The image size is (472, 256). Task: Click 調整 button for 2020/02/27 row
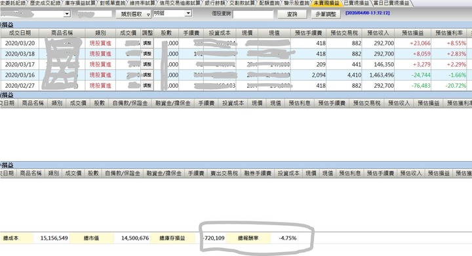(147, 86)
